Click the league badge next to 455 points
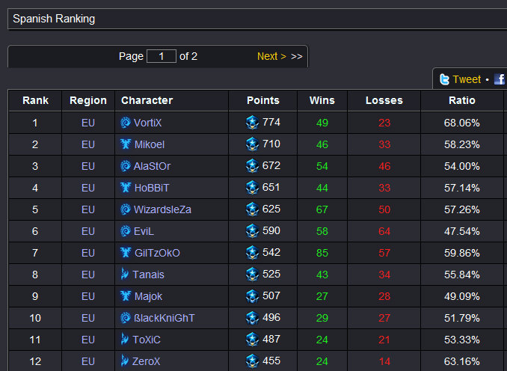This screenshot has width=507, height=371. click(x=252, y=361)
